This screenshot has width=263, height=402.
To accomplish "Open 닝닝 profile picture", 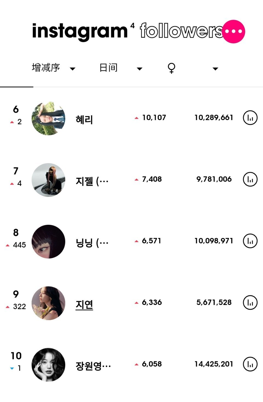I will [48, 242].
